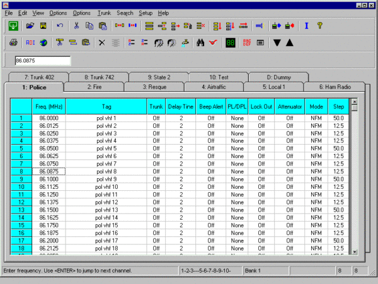Move up with the black up triangle
Screen dimensions: 378x284
[x=290, y=43]
